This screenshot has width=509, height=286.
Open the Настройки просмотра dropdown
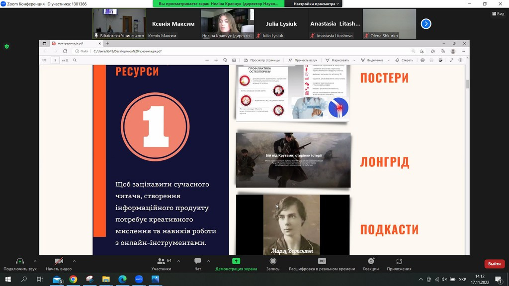click(316, 4)
